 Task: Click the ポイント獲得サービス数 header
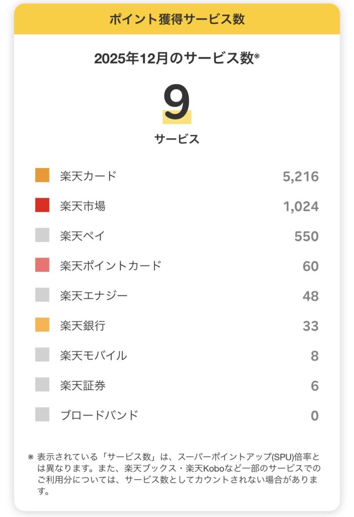[177, 20]
